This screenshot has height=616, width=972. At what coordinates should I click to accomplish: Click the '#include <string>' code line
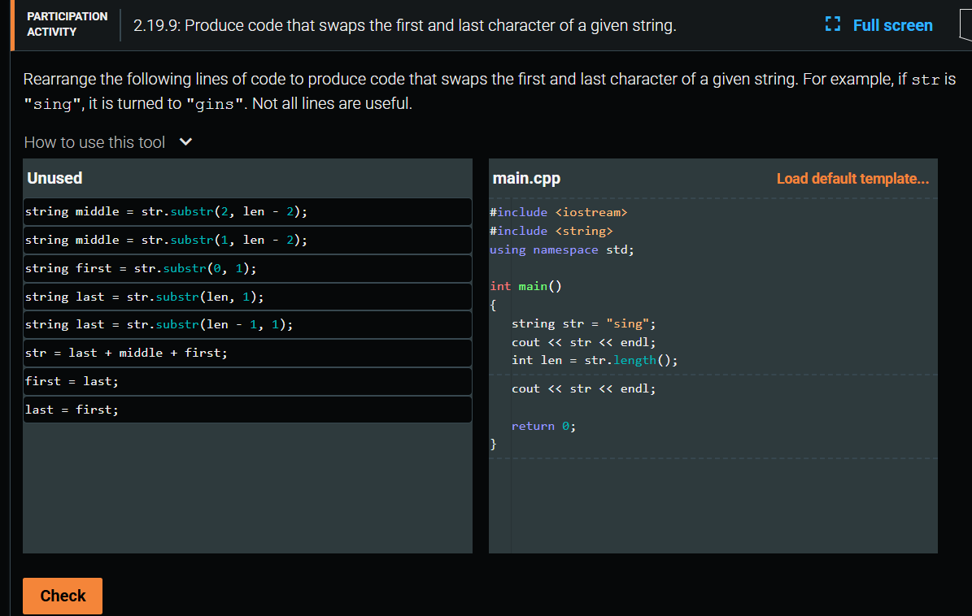click(551, 231)
